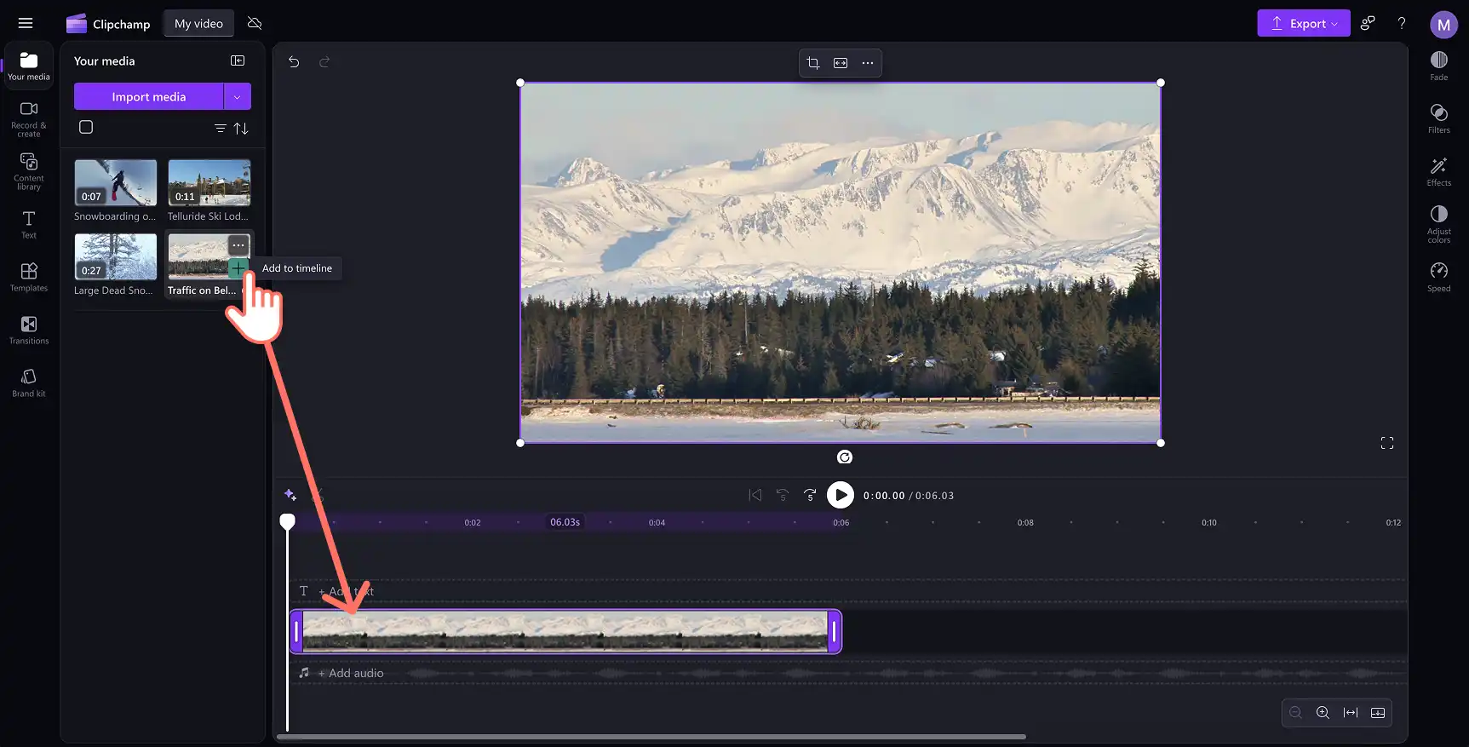Click the 0:08 mark on the ruler
The image size is (1469, 747).
(x=1025, y=523)
